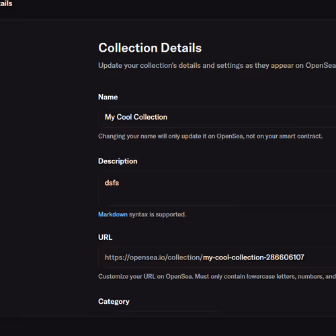
Task: Click the Name input with My Cool Collection
Action: [x=217, y=117]
